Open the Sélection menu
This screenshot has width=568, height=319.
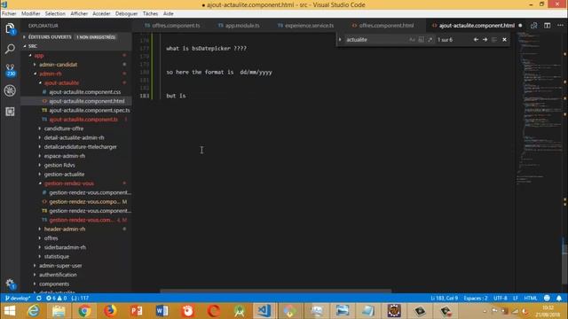[x=55, y=13]
